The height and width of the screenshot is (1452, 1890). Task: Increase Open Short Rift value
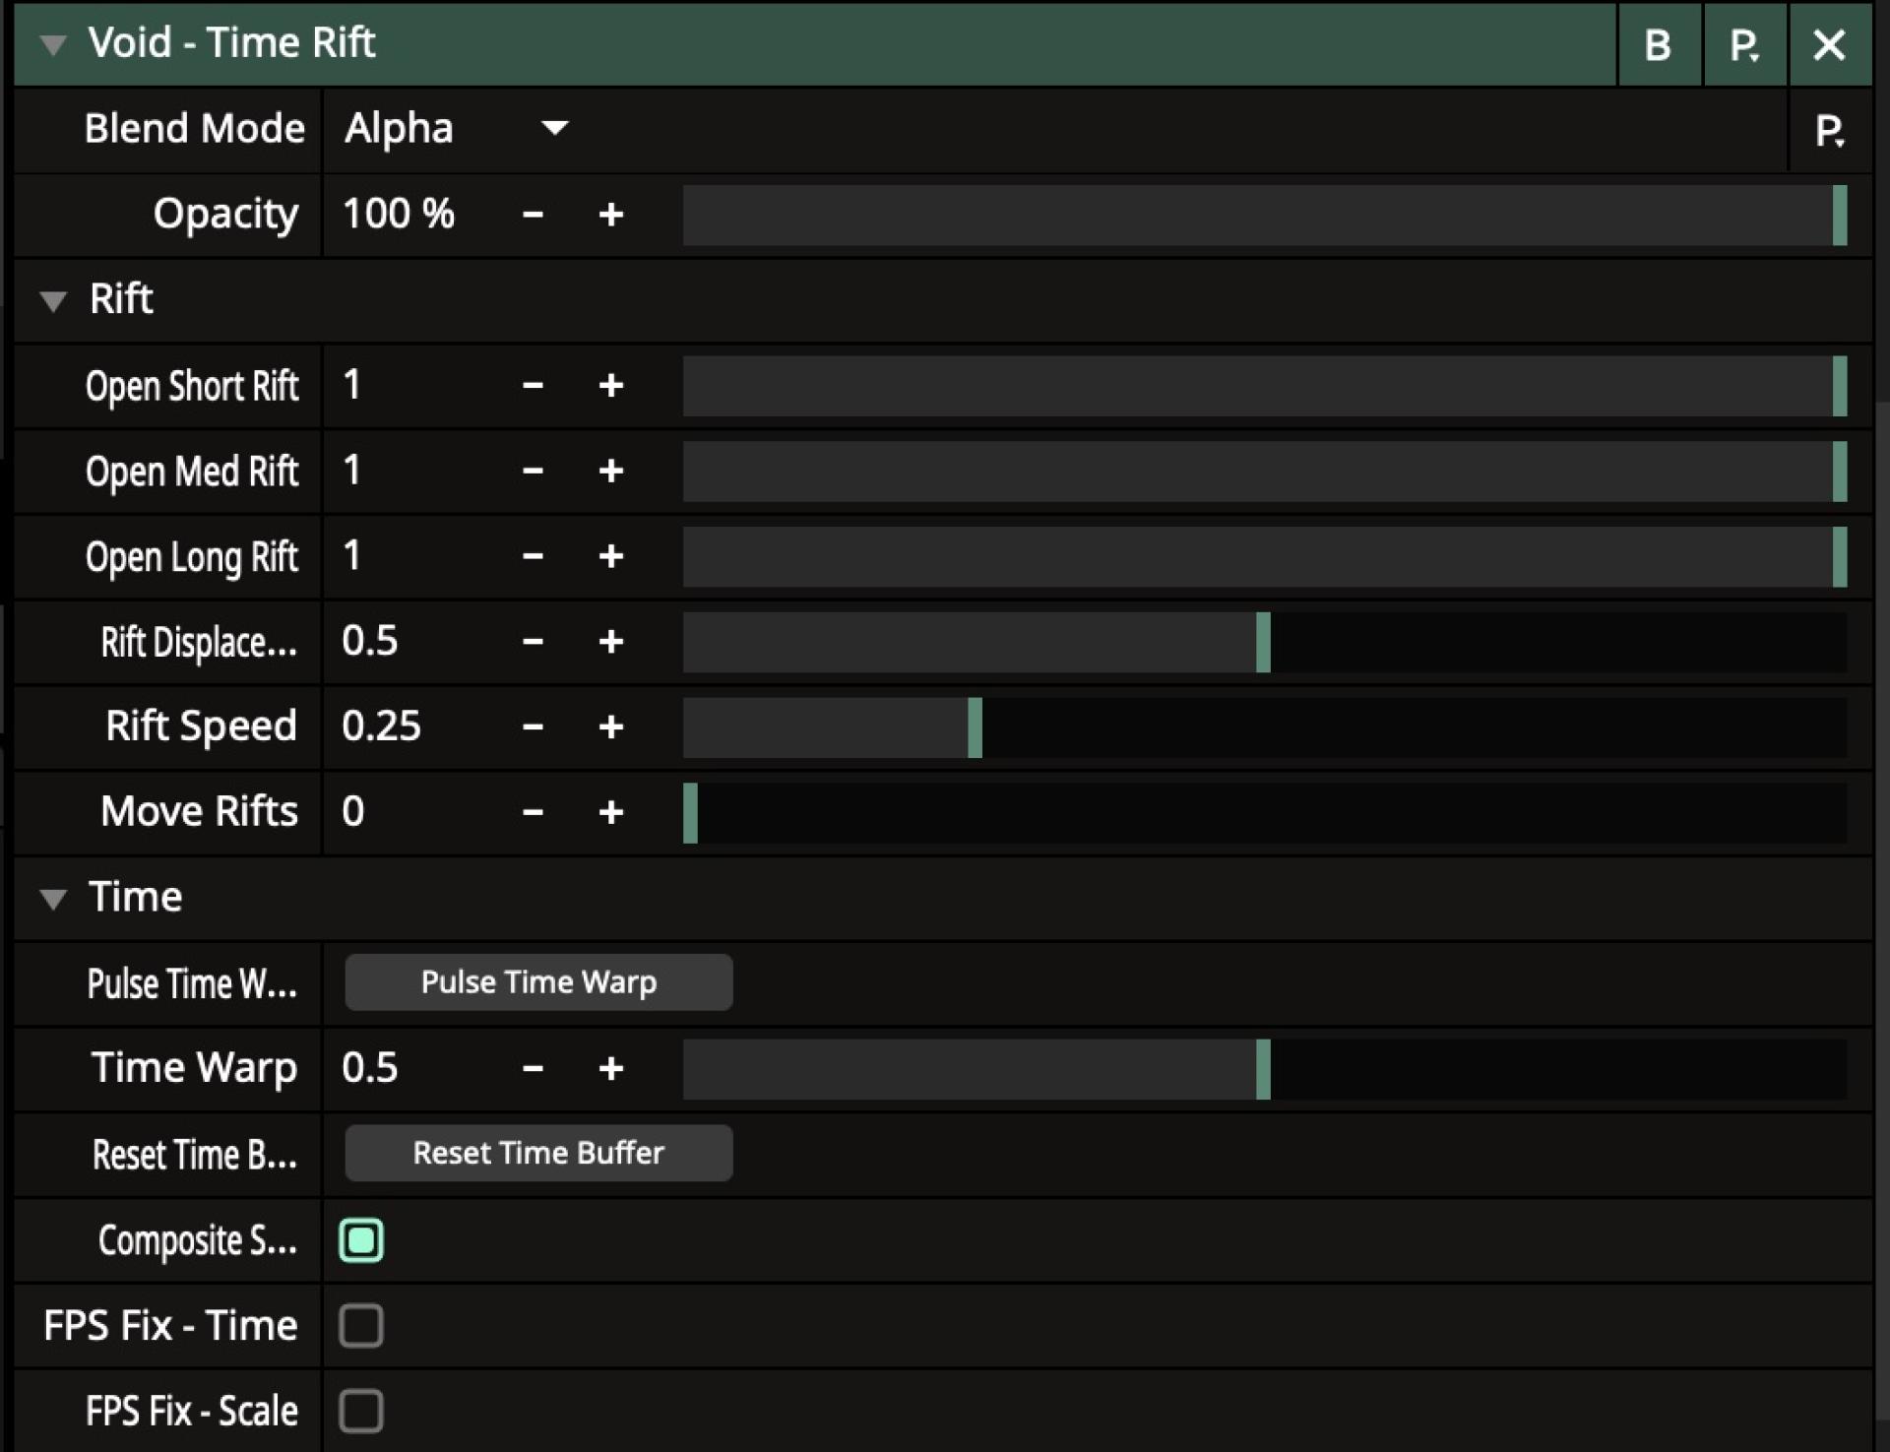[x=610, y=386]
